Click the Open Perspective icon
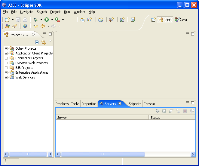 click(x=153, y=20)
